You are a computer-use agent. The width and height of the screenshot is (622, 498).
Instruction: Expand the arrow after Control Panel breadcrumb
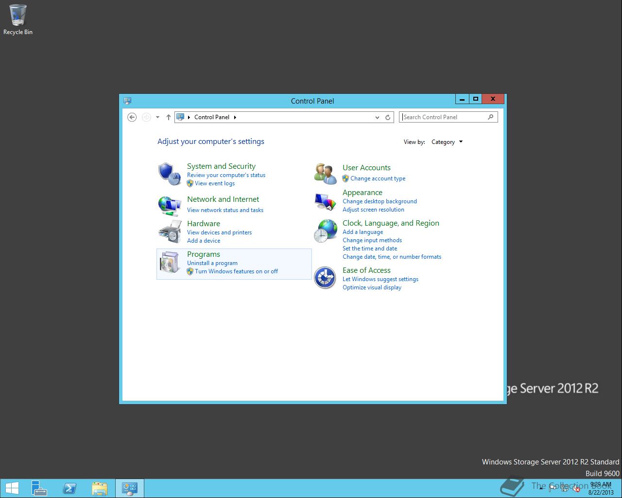[x=235, y=117]
